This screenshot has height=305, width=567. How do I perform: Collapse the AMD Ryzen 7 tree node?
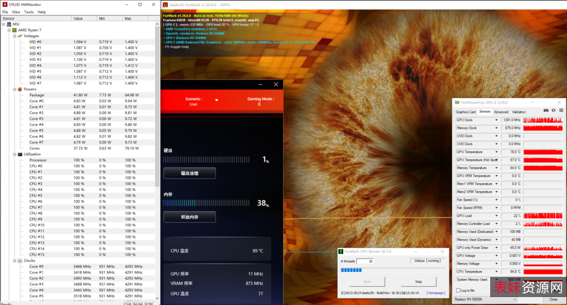click(9, 30)
